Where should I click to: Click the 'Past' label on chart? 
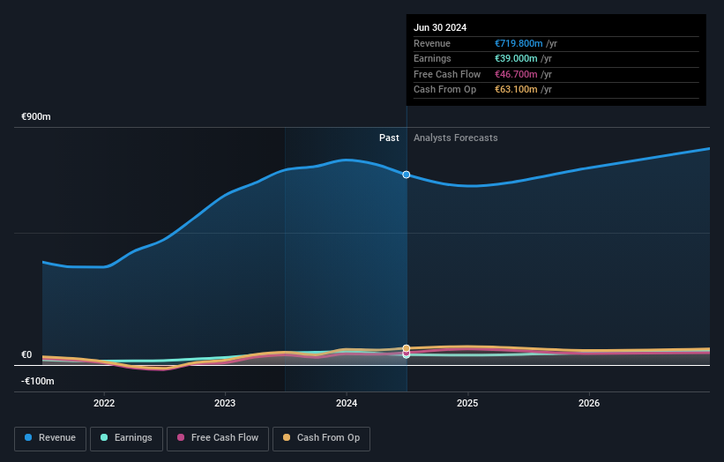coord(389,138)
